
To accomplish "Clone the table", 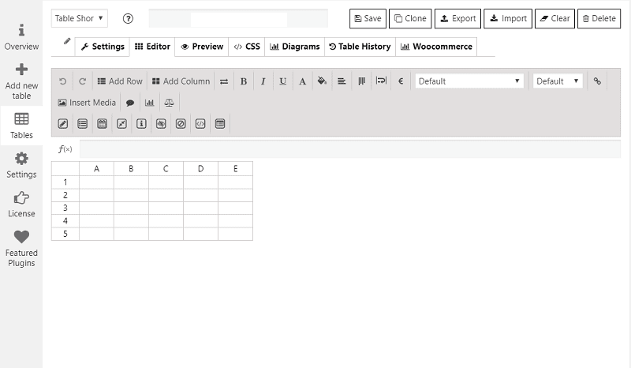I will click(410, 18).
